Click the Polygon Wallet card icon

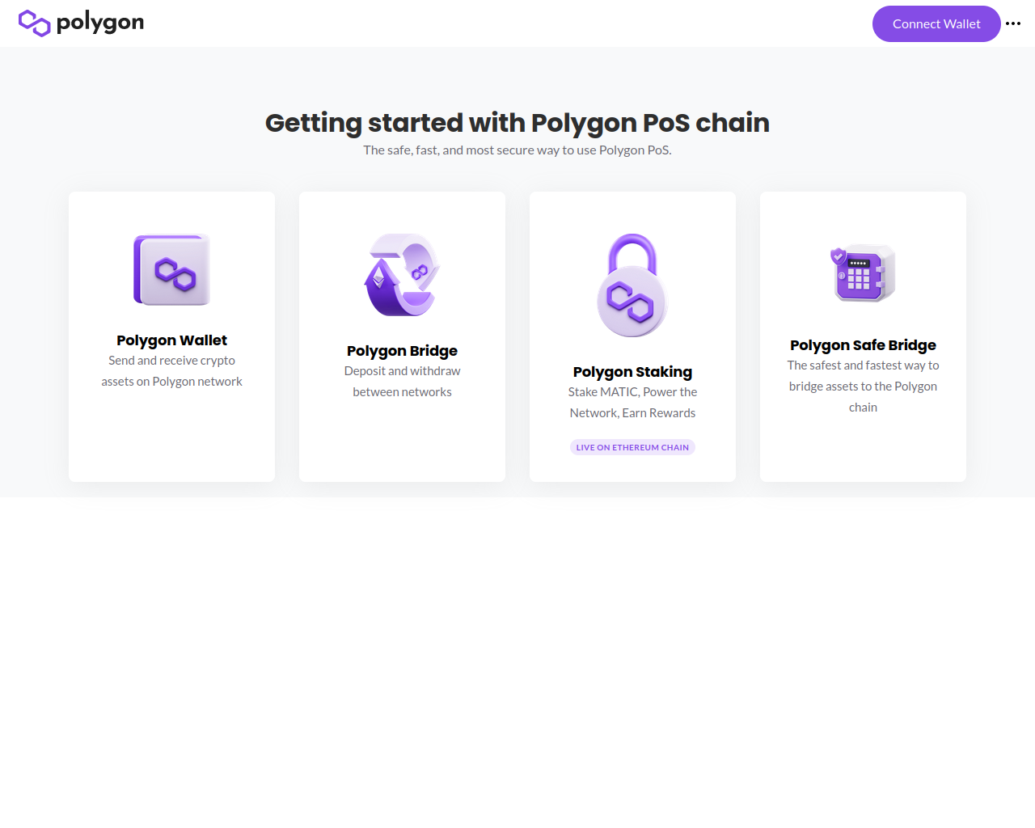[x=171, y=270]
